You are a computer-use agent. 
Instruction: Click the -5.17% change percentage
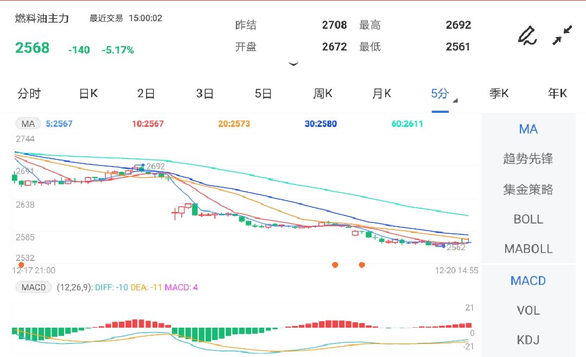[118, 50]
